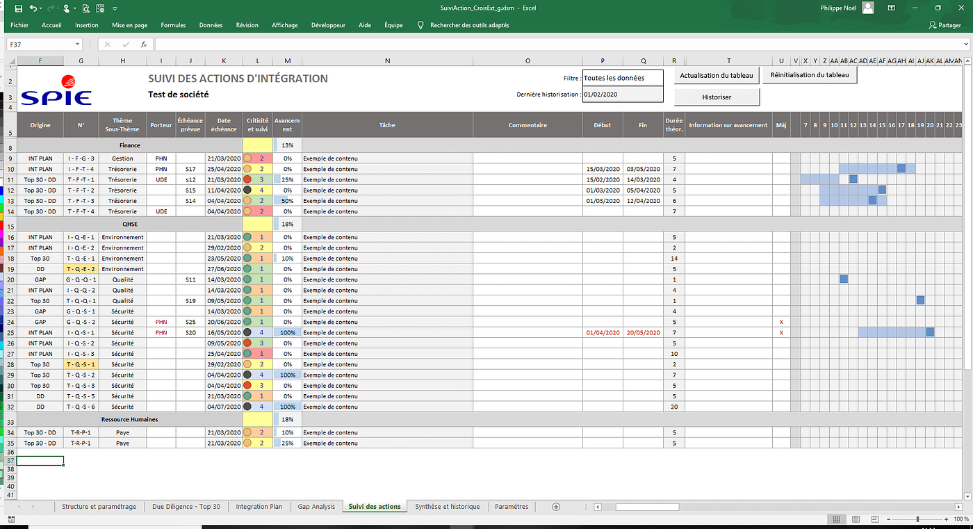Open the Développeur ribbon tab
Image resolution: width=973 pixels, height=529 pixels.
coord(328,25)
